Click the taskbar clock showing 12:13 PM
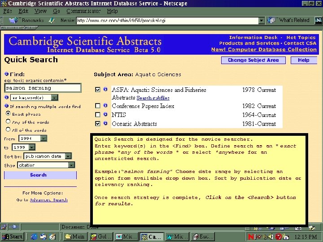 [x=306, y=237]
